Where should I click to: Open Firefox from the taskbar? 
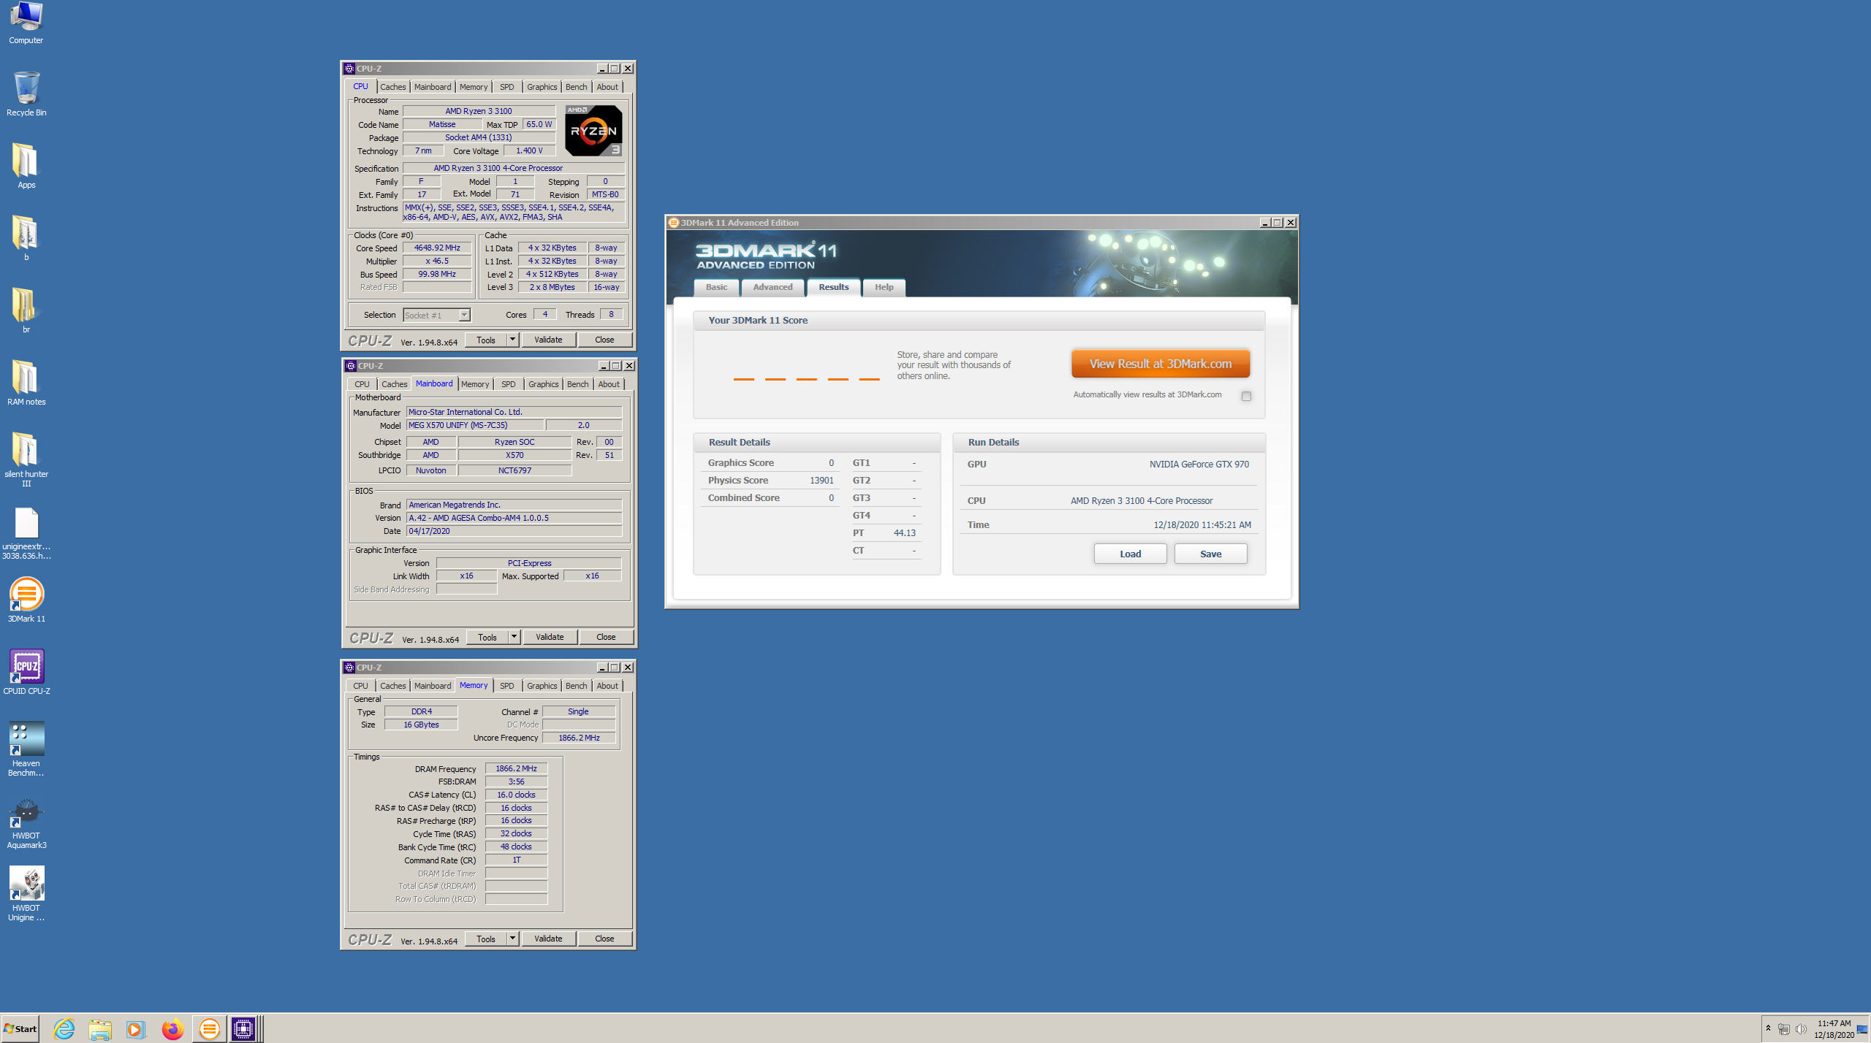(172, 1029)
